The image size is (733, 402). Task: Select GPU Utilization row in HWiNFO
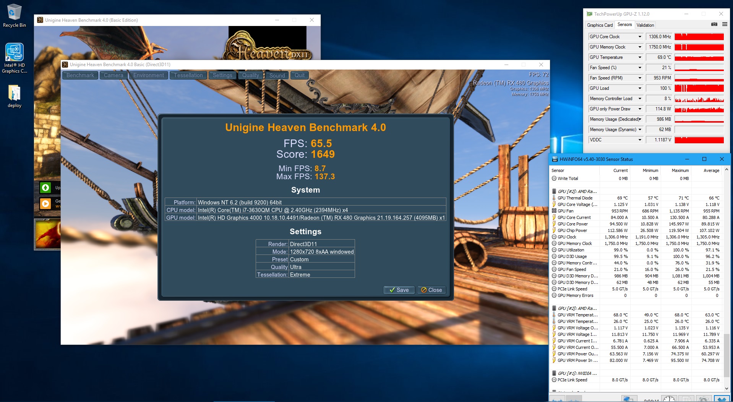tap(636, 250)
